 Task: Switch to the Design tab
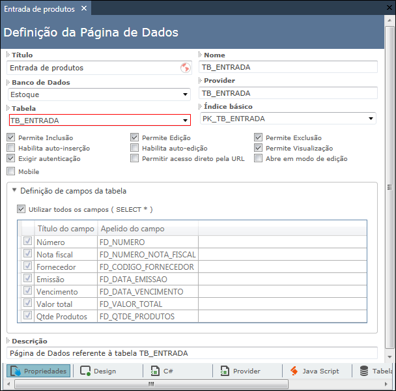click(98, 371)
